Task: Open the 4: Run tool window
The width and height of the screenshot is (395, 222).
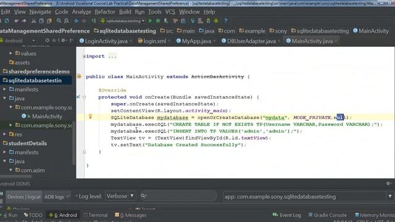Action: click(10, 215)
